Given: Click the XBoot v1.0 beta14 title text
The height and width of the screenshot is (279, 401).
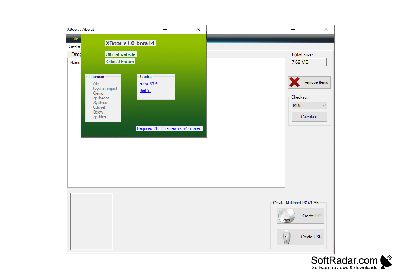Looking at the screenshot, I should point(130,43).
